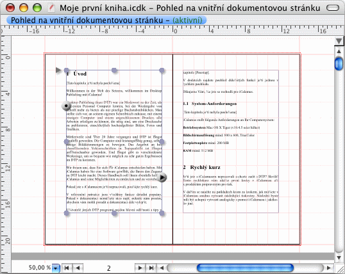Close window with red button
Screen dimensions: 345x274
(x=10, y=8)
